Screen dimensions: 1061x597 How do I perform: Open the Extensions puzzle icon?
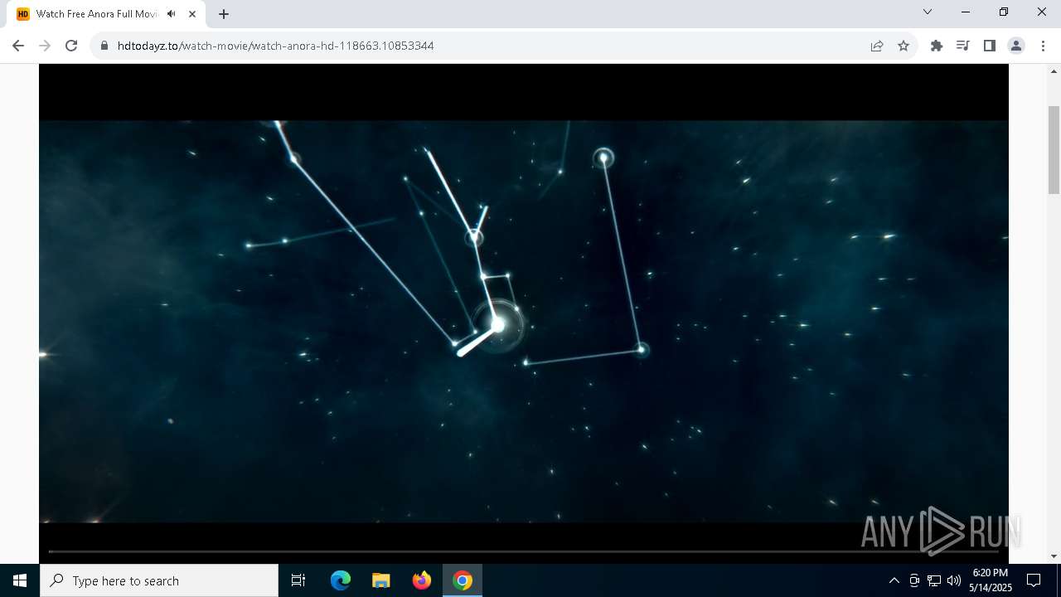coord(937,46)
